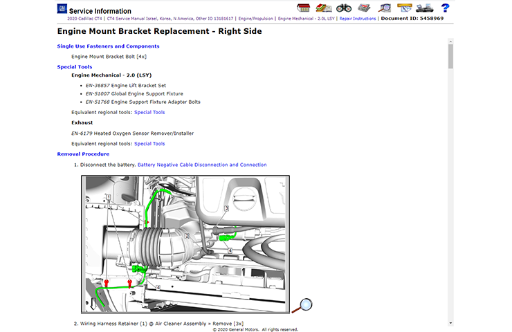The image size is (512, 332).
Task: Click the binoculars search icon
Action: click(344, 8)
